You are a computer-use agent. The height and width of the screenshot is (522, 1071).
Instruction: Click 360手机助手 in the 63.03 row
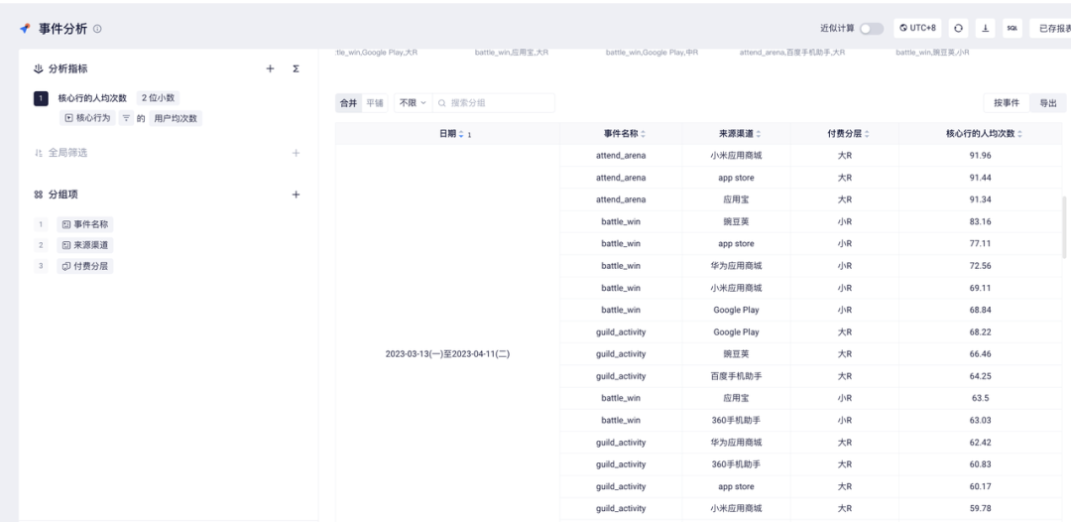(736, 420)
